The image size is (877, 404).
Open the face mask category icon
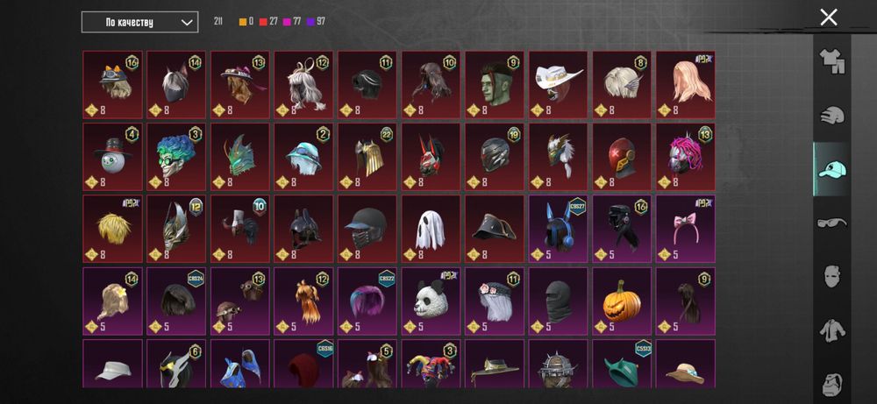tap(831, 276)
